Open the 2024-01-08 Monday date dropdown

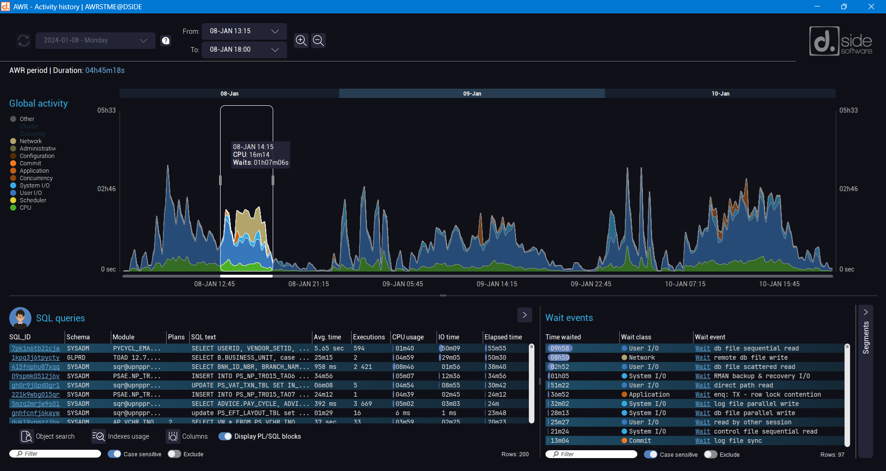click(x=96, y=41)
